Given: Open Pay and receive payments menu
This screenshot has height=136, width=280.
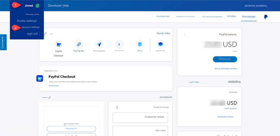Looking at the screenshot, I should coord(212,17).
